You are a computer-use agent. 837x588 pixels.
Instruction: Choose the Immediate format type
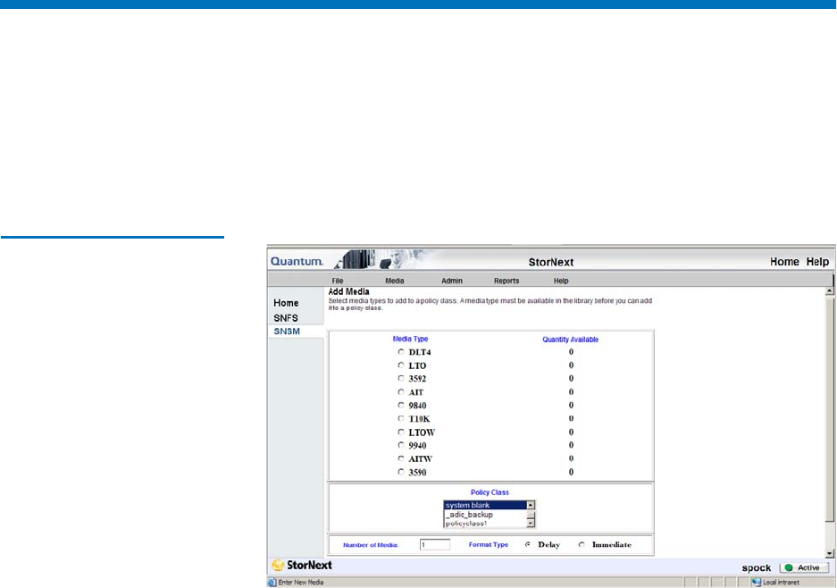click(x=582, y=544)
